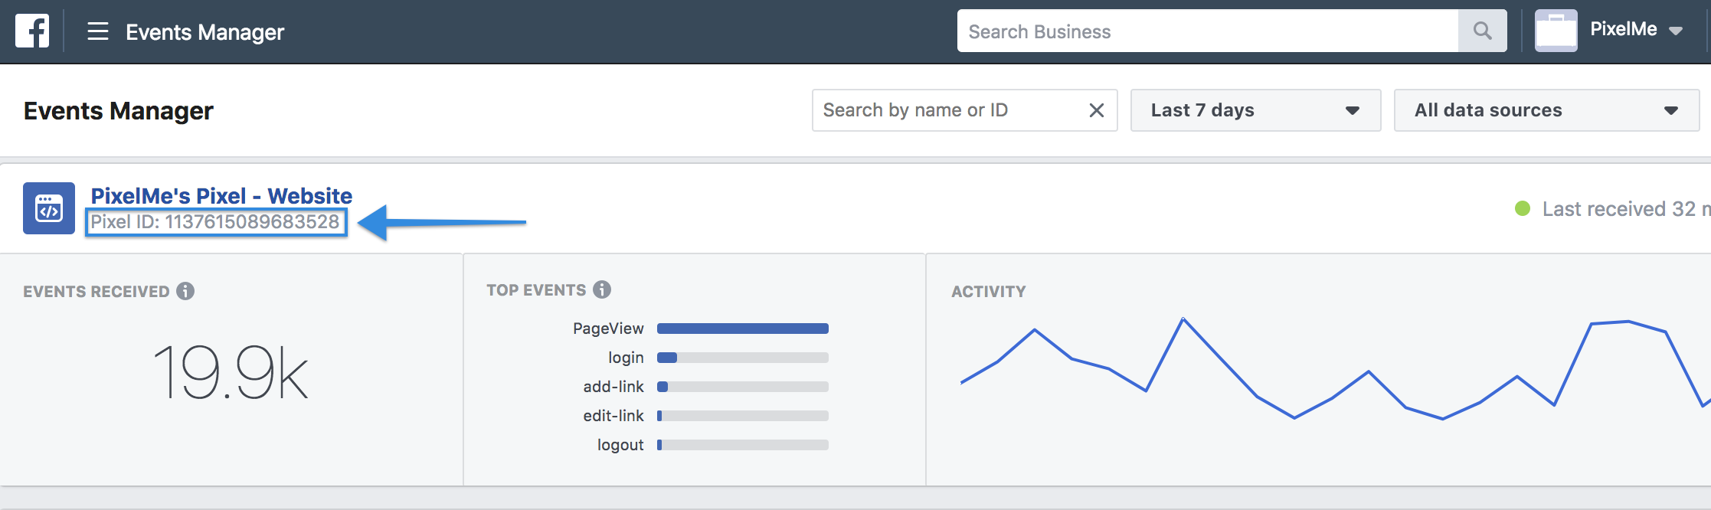
Task: Click the add-link event bar
Action: coord(743,387)
